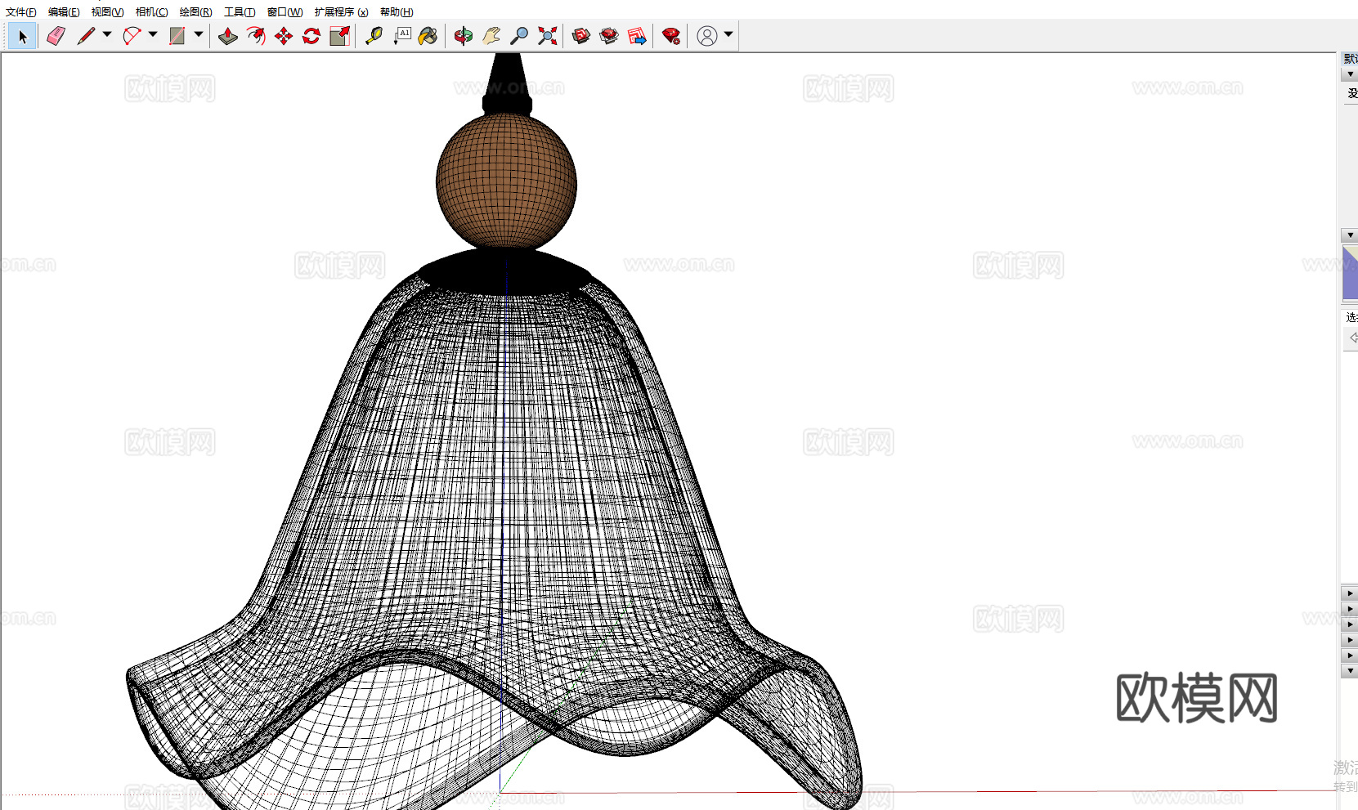Click the Zoom Extents icon
Screen dimensions: 1358x810
[547, 36]
